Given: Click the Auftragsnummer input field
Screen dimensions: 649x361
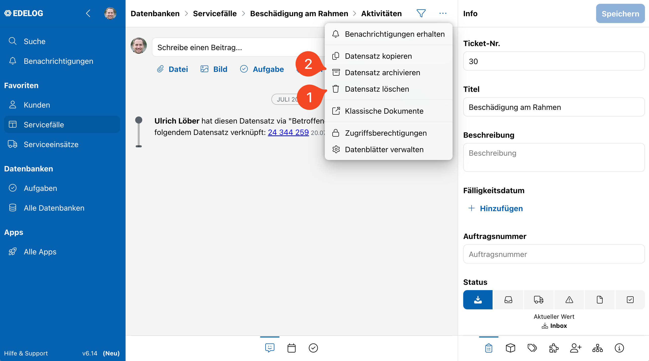Looking at the screenshot, I should click(554, 254).
